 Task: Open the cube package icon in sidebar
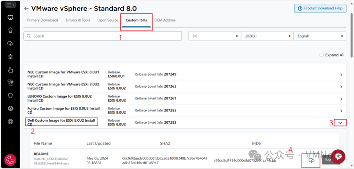click(10, 109)
